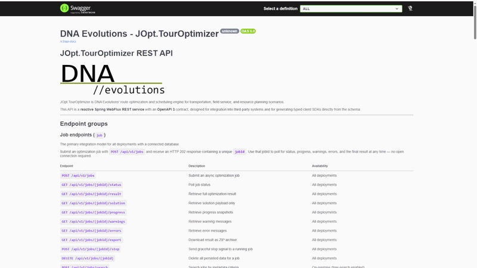Click the 'Description' column header
This screenshot has height=268, width=477.
point(197,166)
